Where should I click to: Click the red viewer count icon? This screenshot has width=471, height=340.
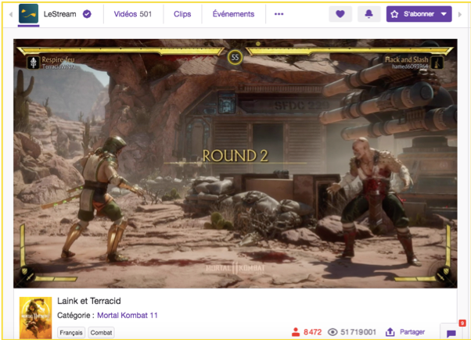click(296, 332)
